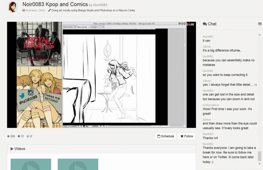Click the followers person count icon
Viewport: 263px width, 170px height.
[28, 136]
